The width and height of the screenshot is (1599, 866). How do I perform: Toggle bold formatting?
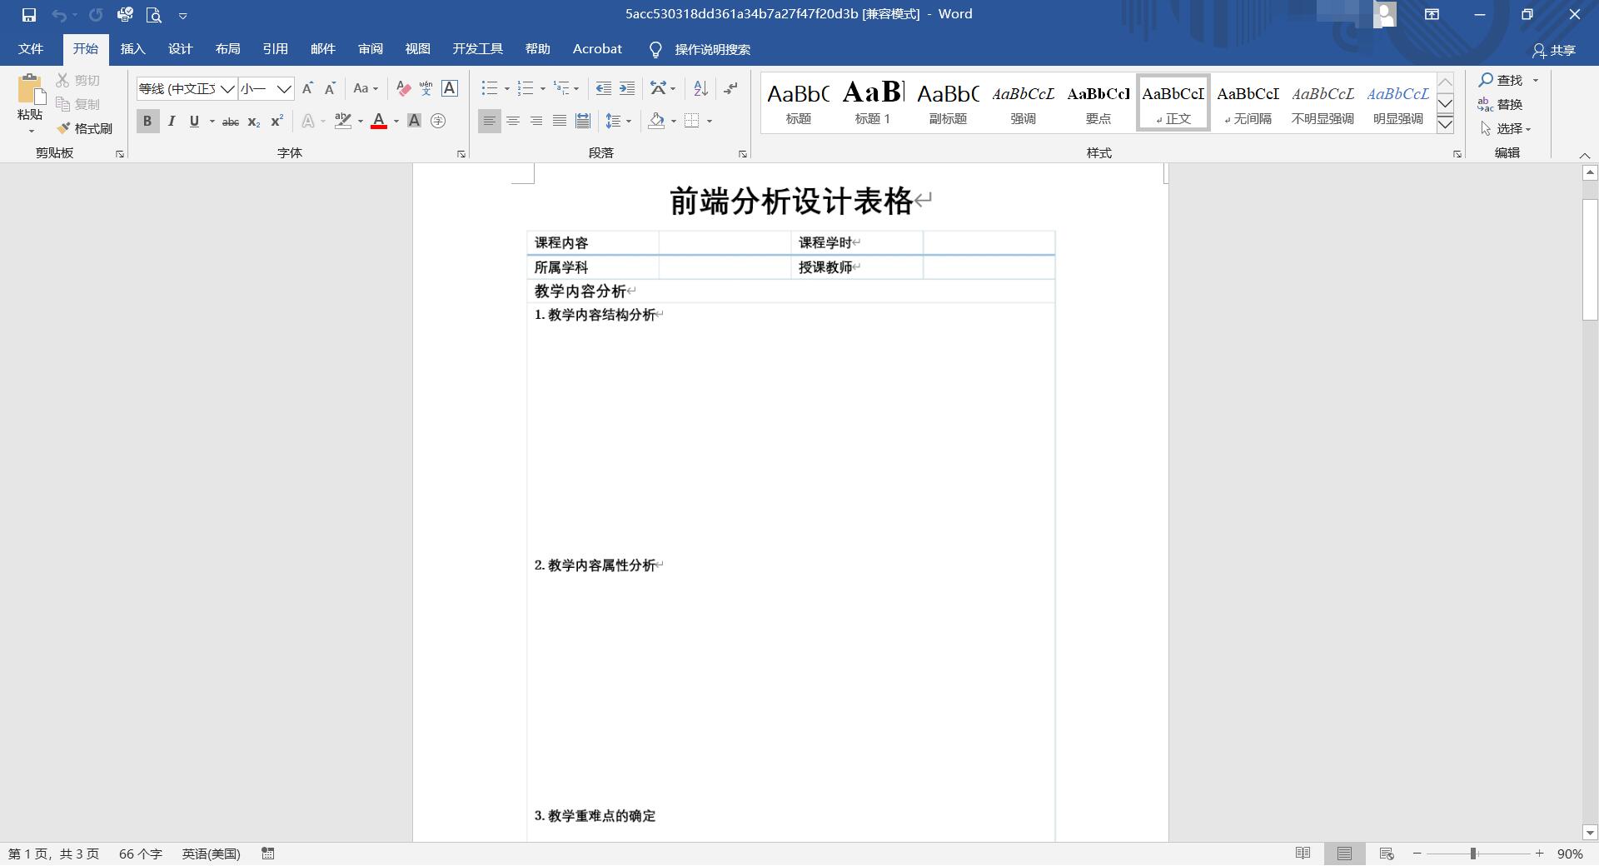[x=147, y=121]
